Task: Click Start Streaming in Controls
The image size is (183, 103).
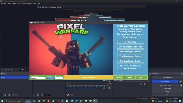Action: (167, 78)
